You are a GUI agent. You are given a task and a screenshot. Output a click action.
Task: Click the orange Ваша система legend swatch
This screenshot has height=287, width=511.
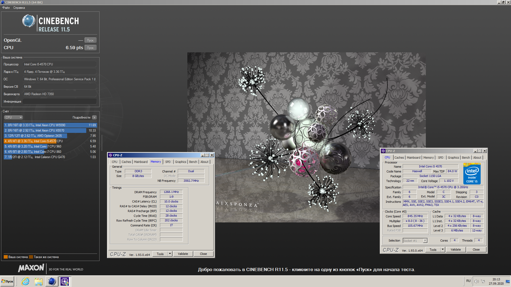coord(6,257)
